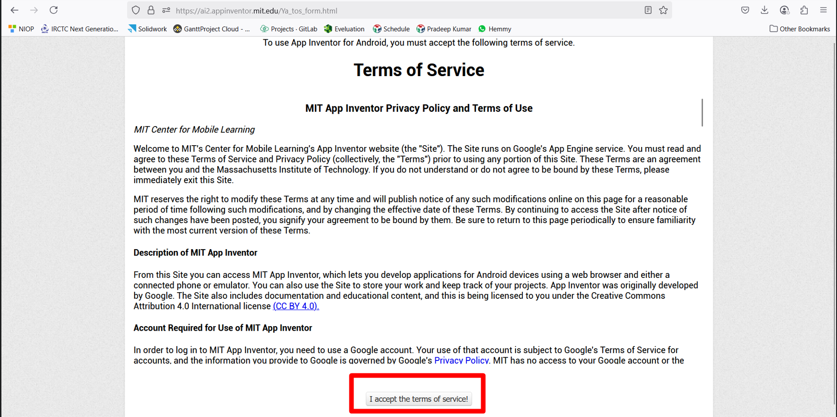Open Google's Privacy Policy link

[461, 360]
